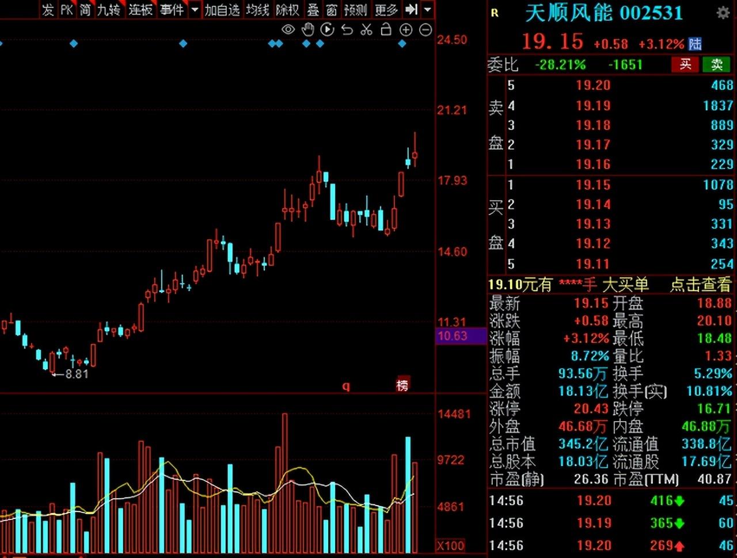Open the PK compare tool

pyautogui.click(x=67, y=10)
